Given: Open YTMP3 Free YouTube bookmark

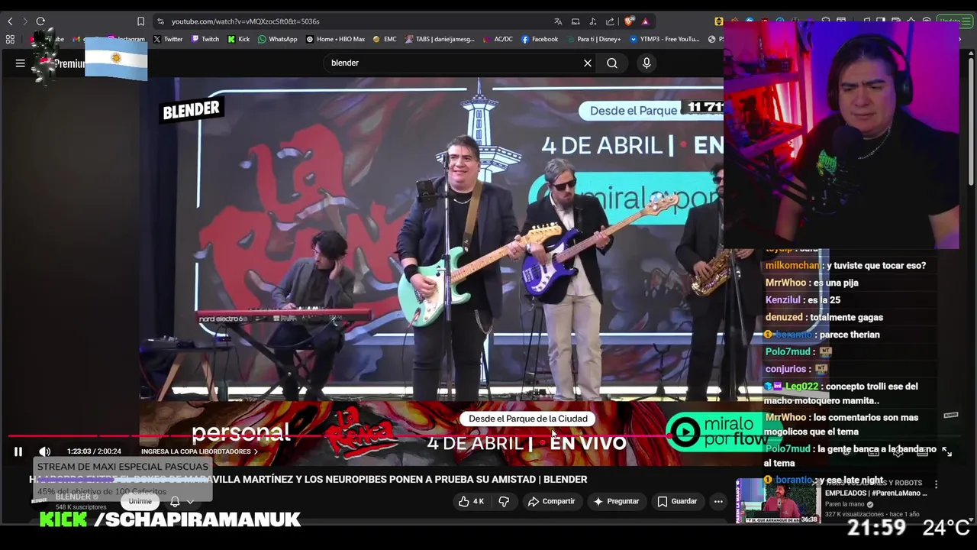Looking at the screenshot, I should tap(664, 39).
